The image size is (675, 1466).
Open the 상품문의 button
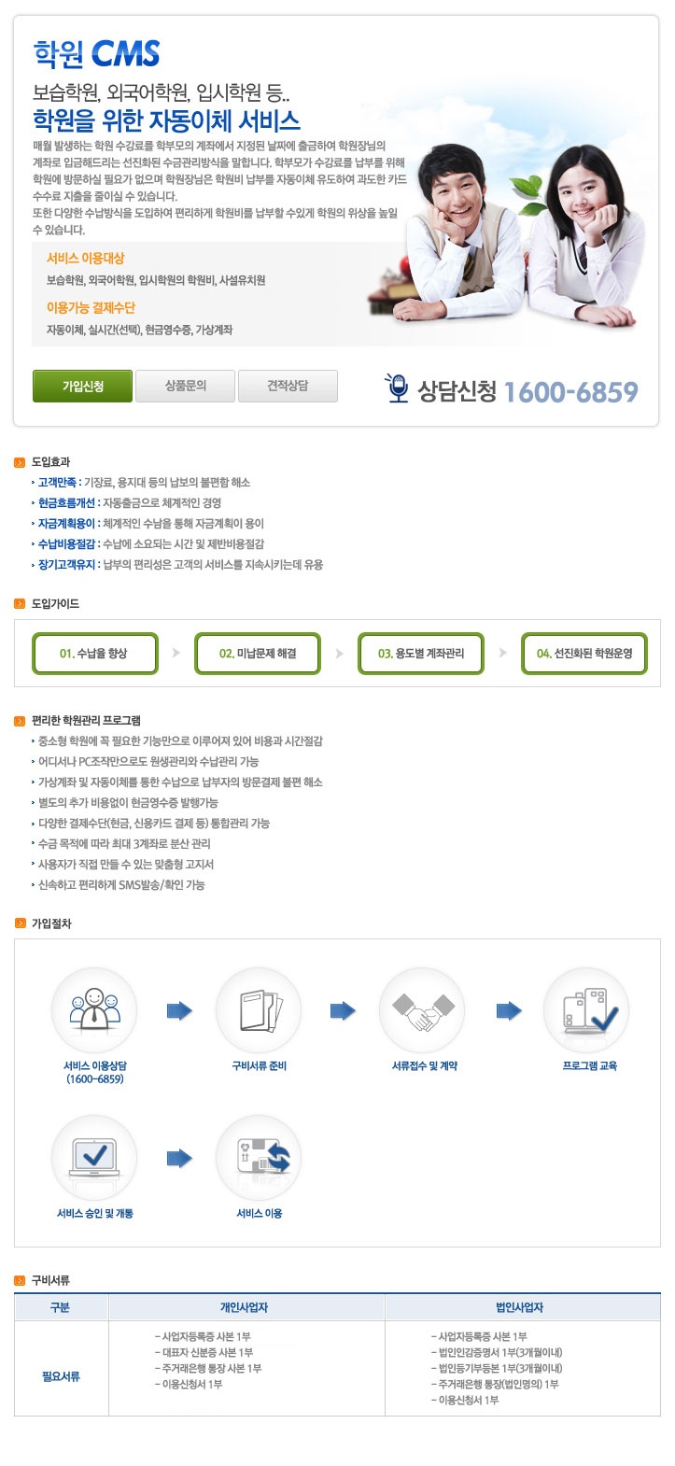pyautogui.click(x=185, y=386)
